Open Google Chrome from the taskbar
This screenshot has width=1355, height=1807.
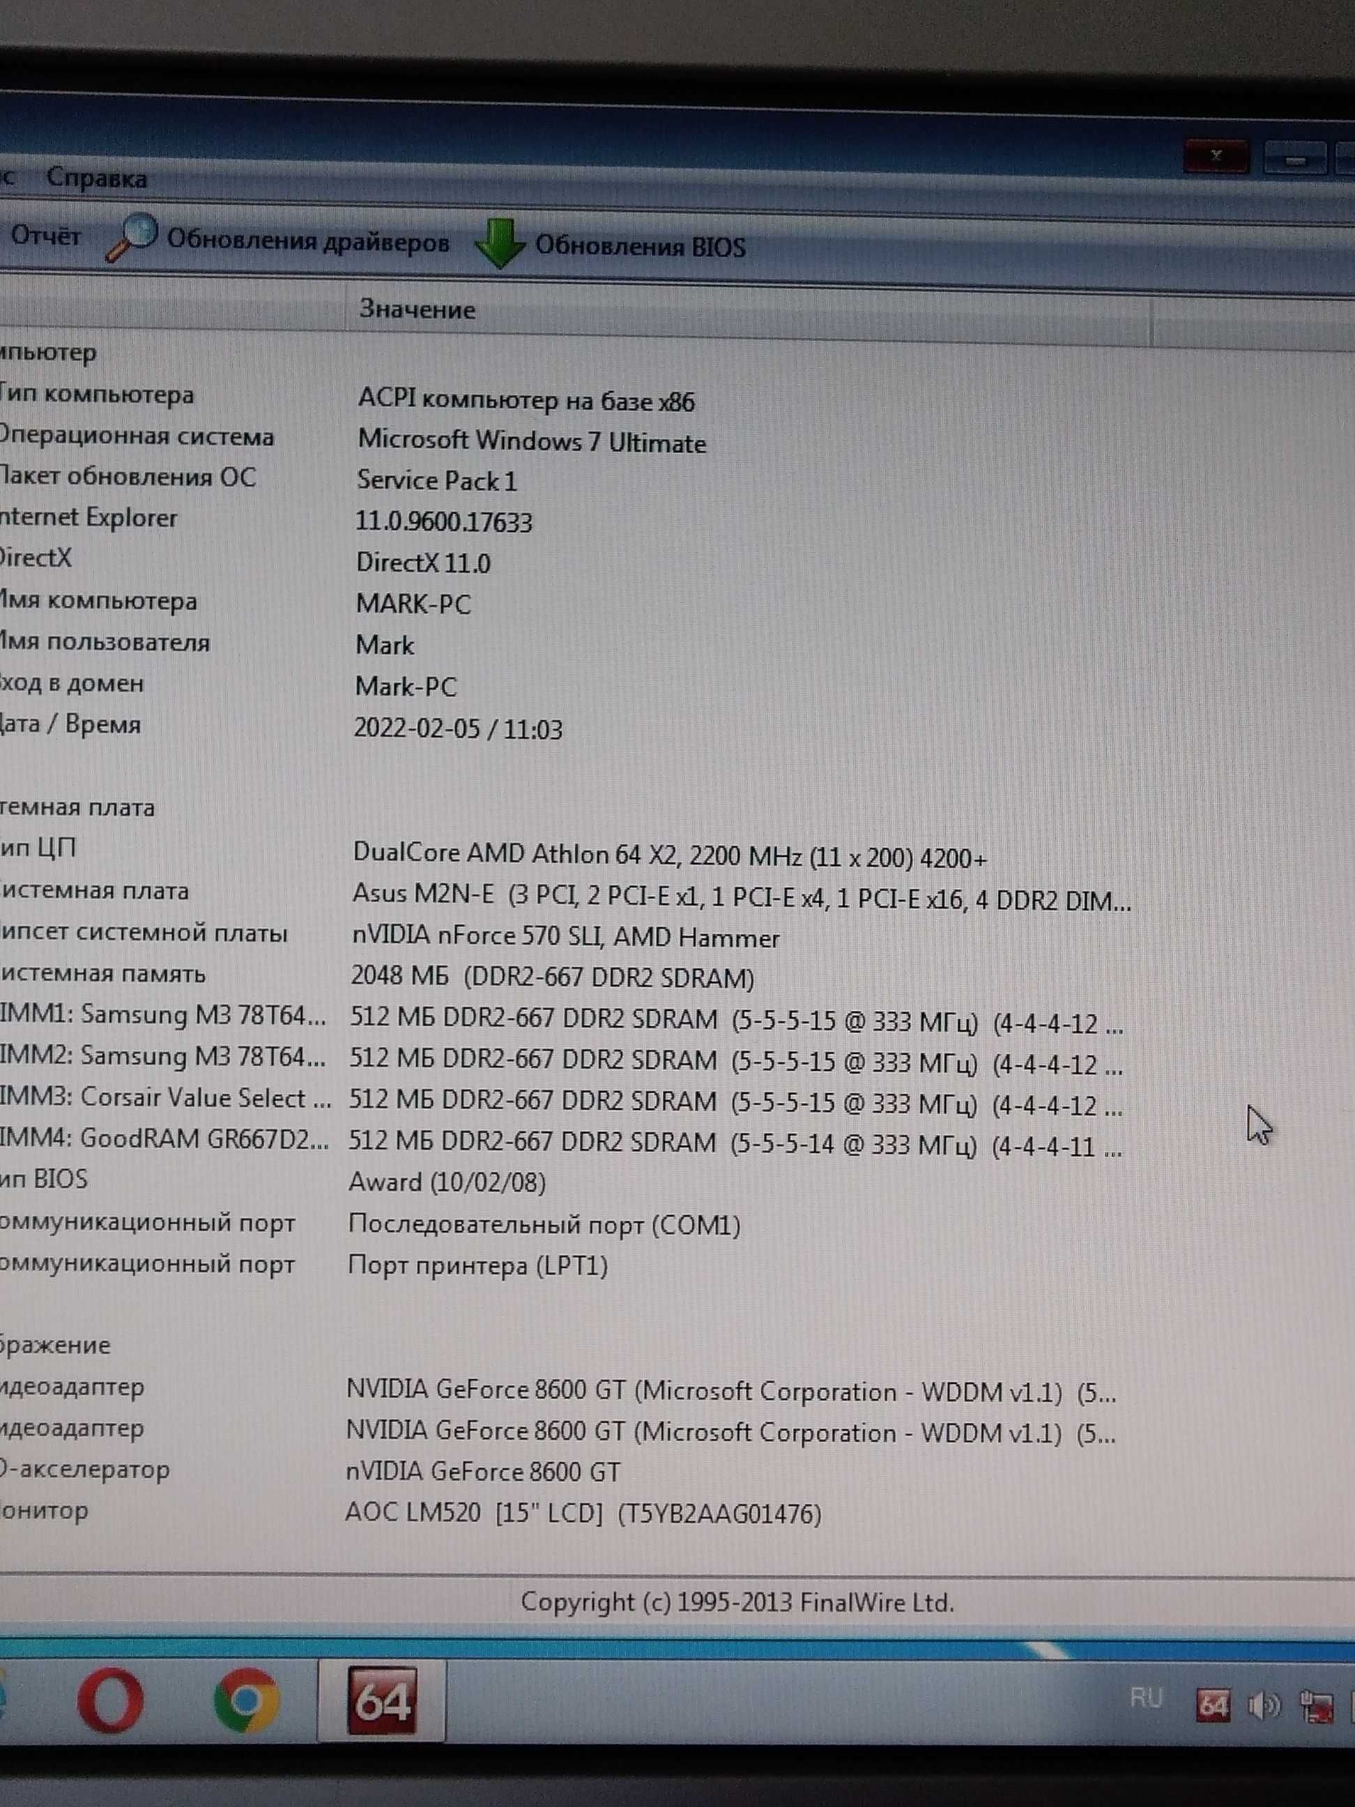point(247,1701)
